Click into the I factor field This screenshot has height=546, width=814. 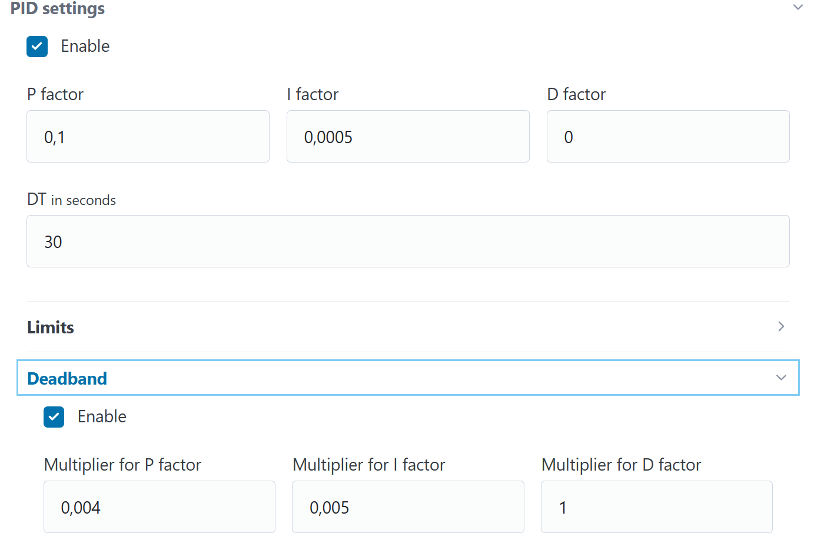click(407, 137)
